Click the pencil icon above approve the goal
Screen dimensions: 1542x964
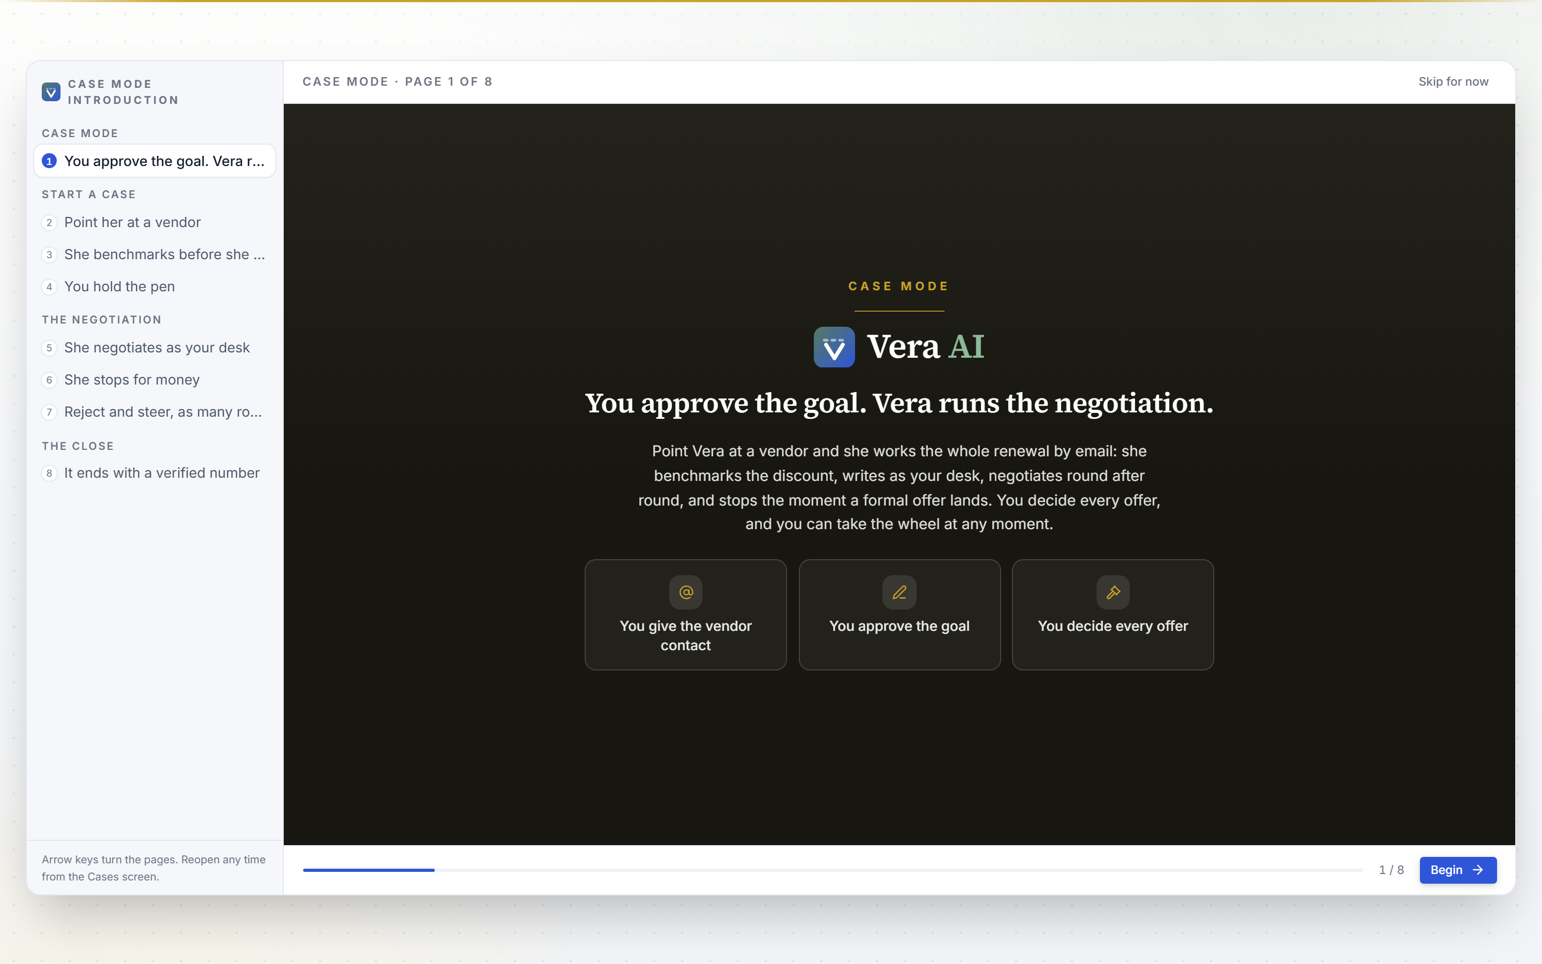pos(899,592)
